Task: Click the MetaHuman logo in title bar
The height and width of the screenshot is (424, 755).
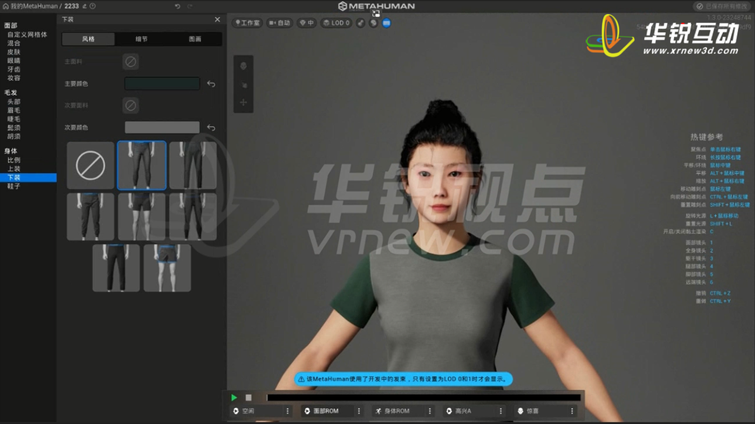Action: tap(376, 6)
